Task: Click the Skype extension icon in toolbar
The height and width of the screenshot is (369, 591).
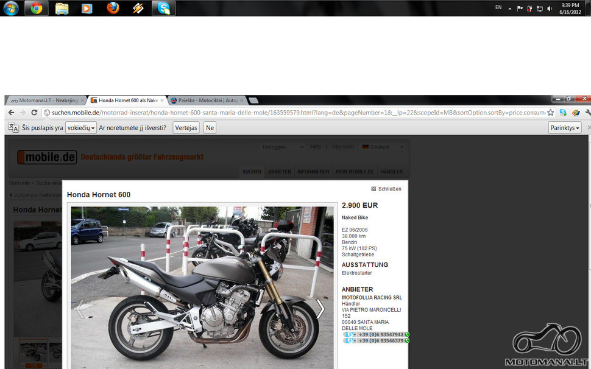Action: pos(563,113)
